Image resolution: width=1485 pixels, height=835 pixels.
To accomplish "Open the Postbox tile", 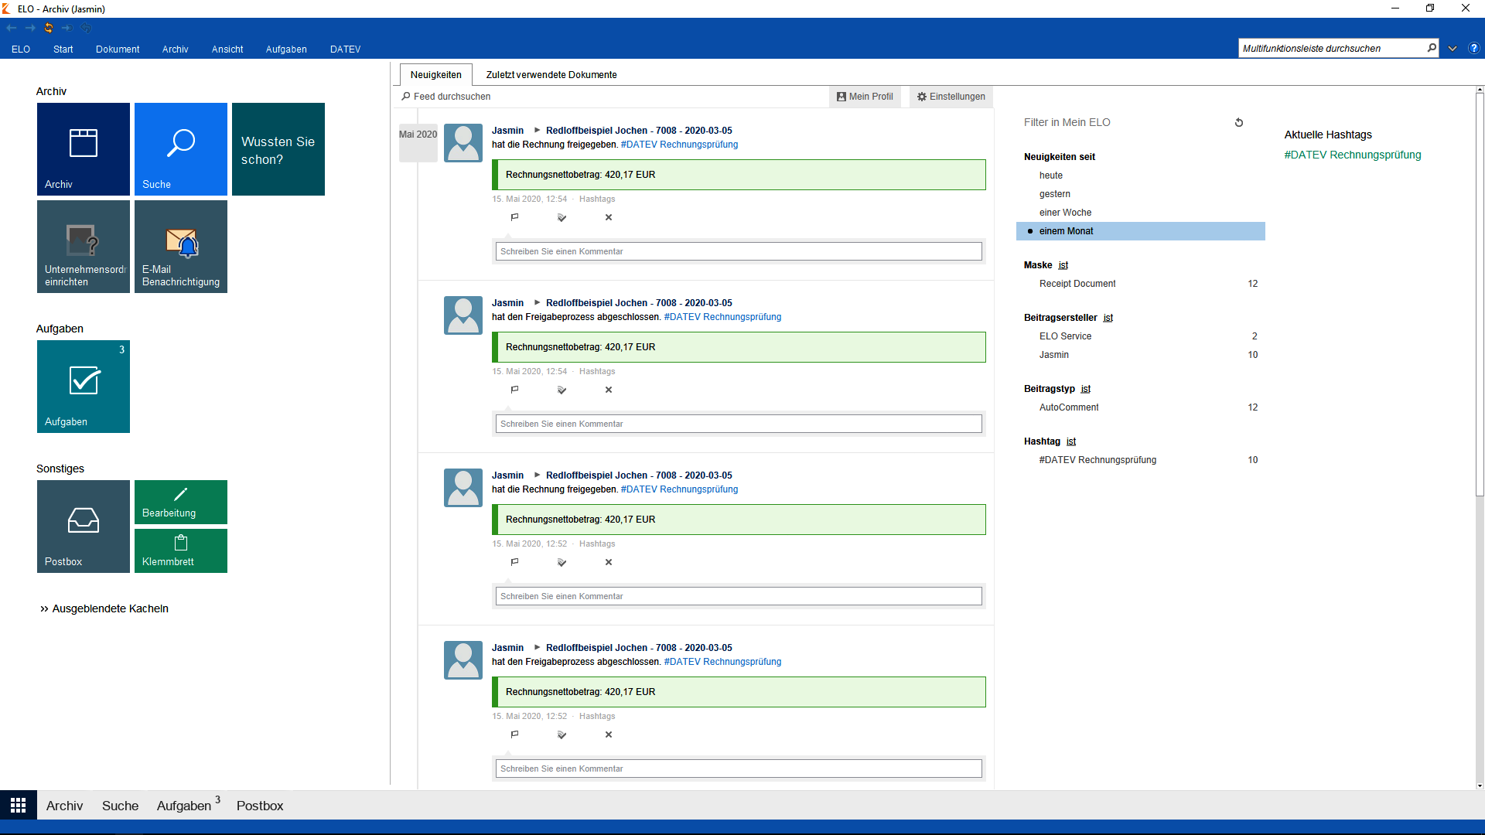I will pyautogui.click(x=84, y=527).
